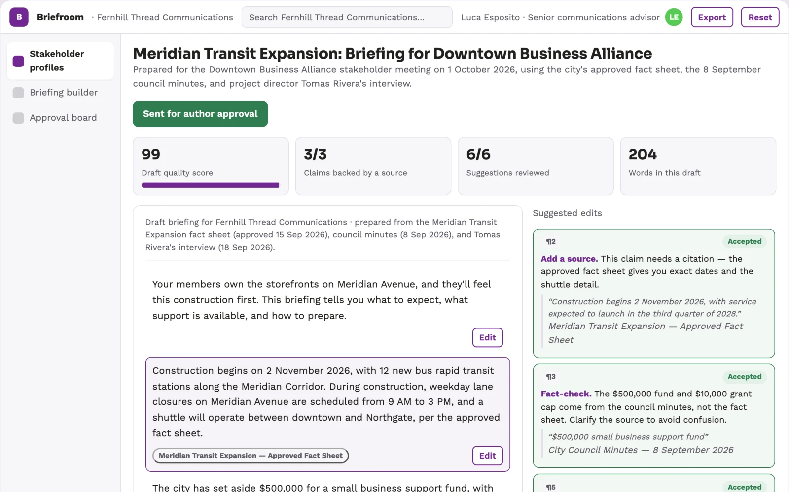Focus the Search Fernhill Thread Communications field

[x=347, y=17]
